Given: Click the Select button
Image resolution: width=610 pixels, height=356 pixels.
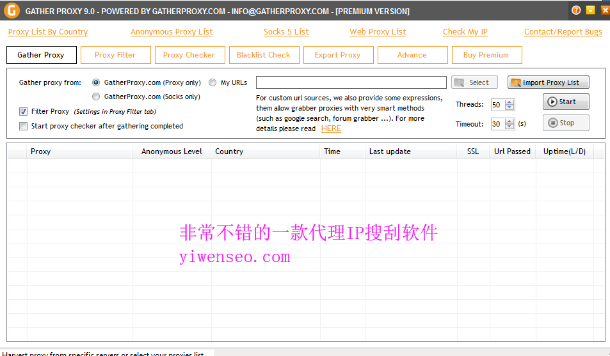Looking at the screenshot, I should (x=474, y=82).
